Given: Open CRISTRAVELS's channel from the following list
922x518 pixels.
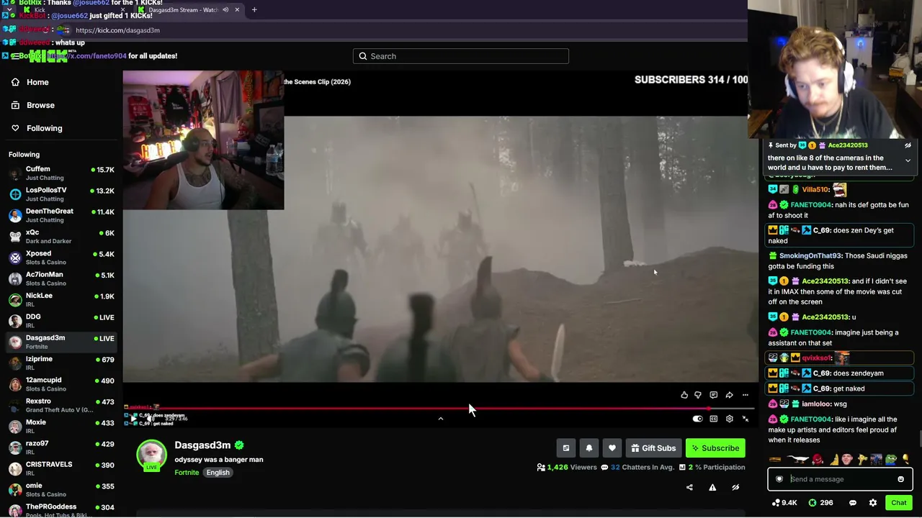Looking at the screenshot, I should pos(61,468).
